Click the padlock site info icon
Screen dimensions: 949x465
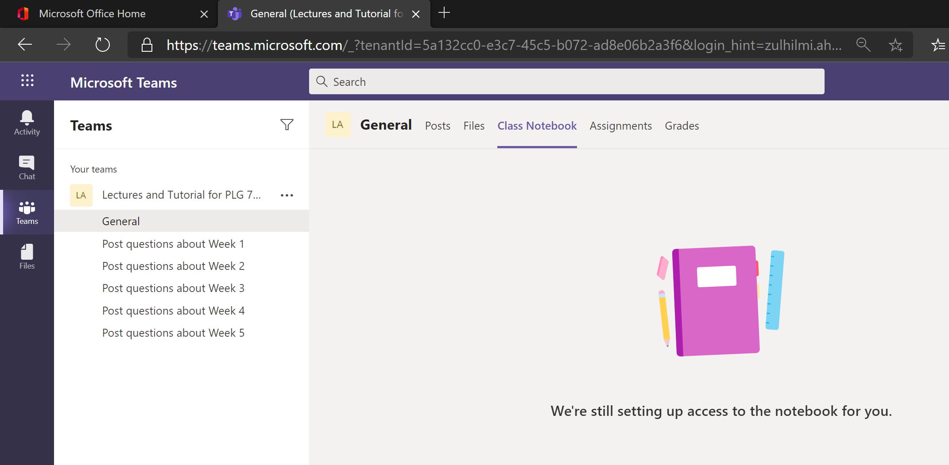pyautogui.click(x=147, y=45)
